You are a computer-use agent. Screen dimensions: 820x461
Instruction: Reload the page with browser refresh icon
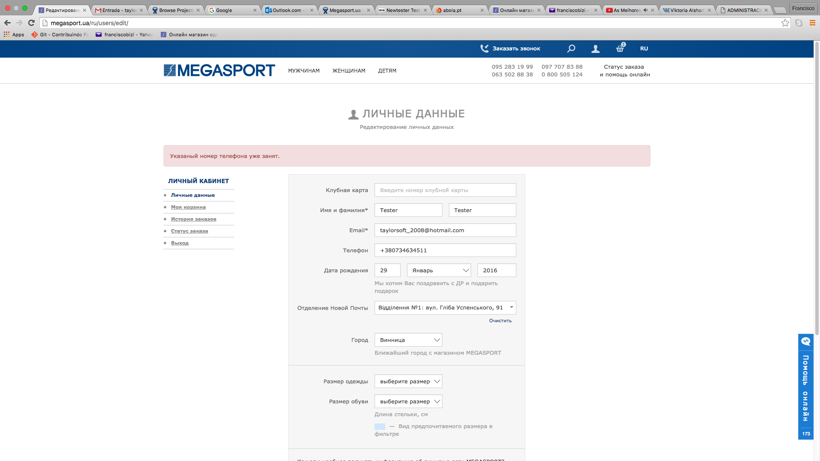(31, 23)
